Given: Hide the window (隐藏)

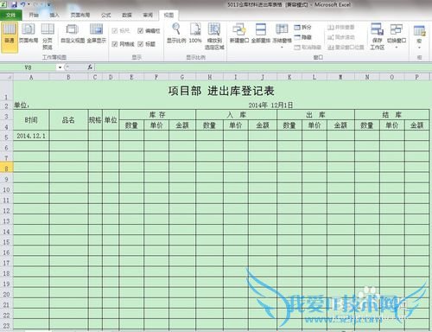Looking at the screenshot, I should 302,37.
